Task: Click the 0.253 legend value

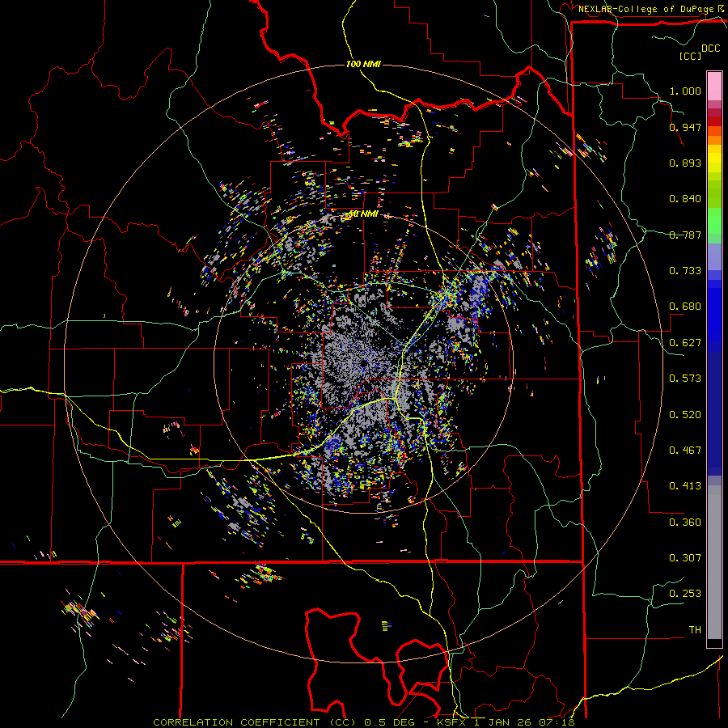Action: coord(685,594)
